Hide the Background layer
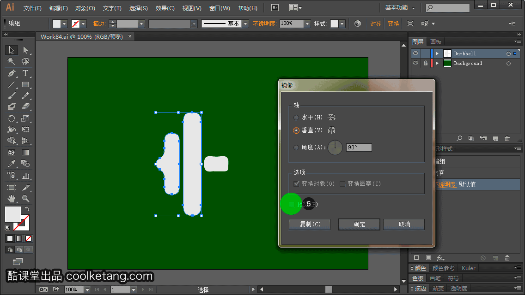 [x=415, y=63]
